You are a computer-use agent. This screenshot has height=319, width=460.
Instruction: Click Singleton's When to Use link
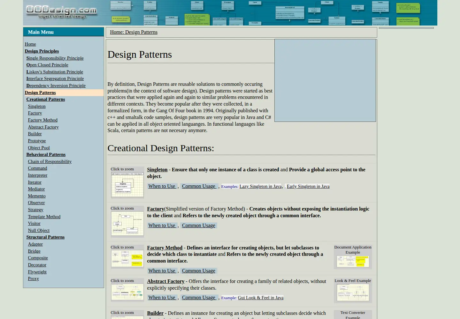pos(162,186)
